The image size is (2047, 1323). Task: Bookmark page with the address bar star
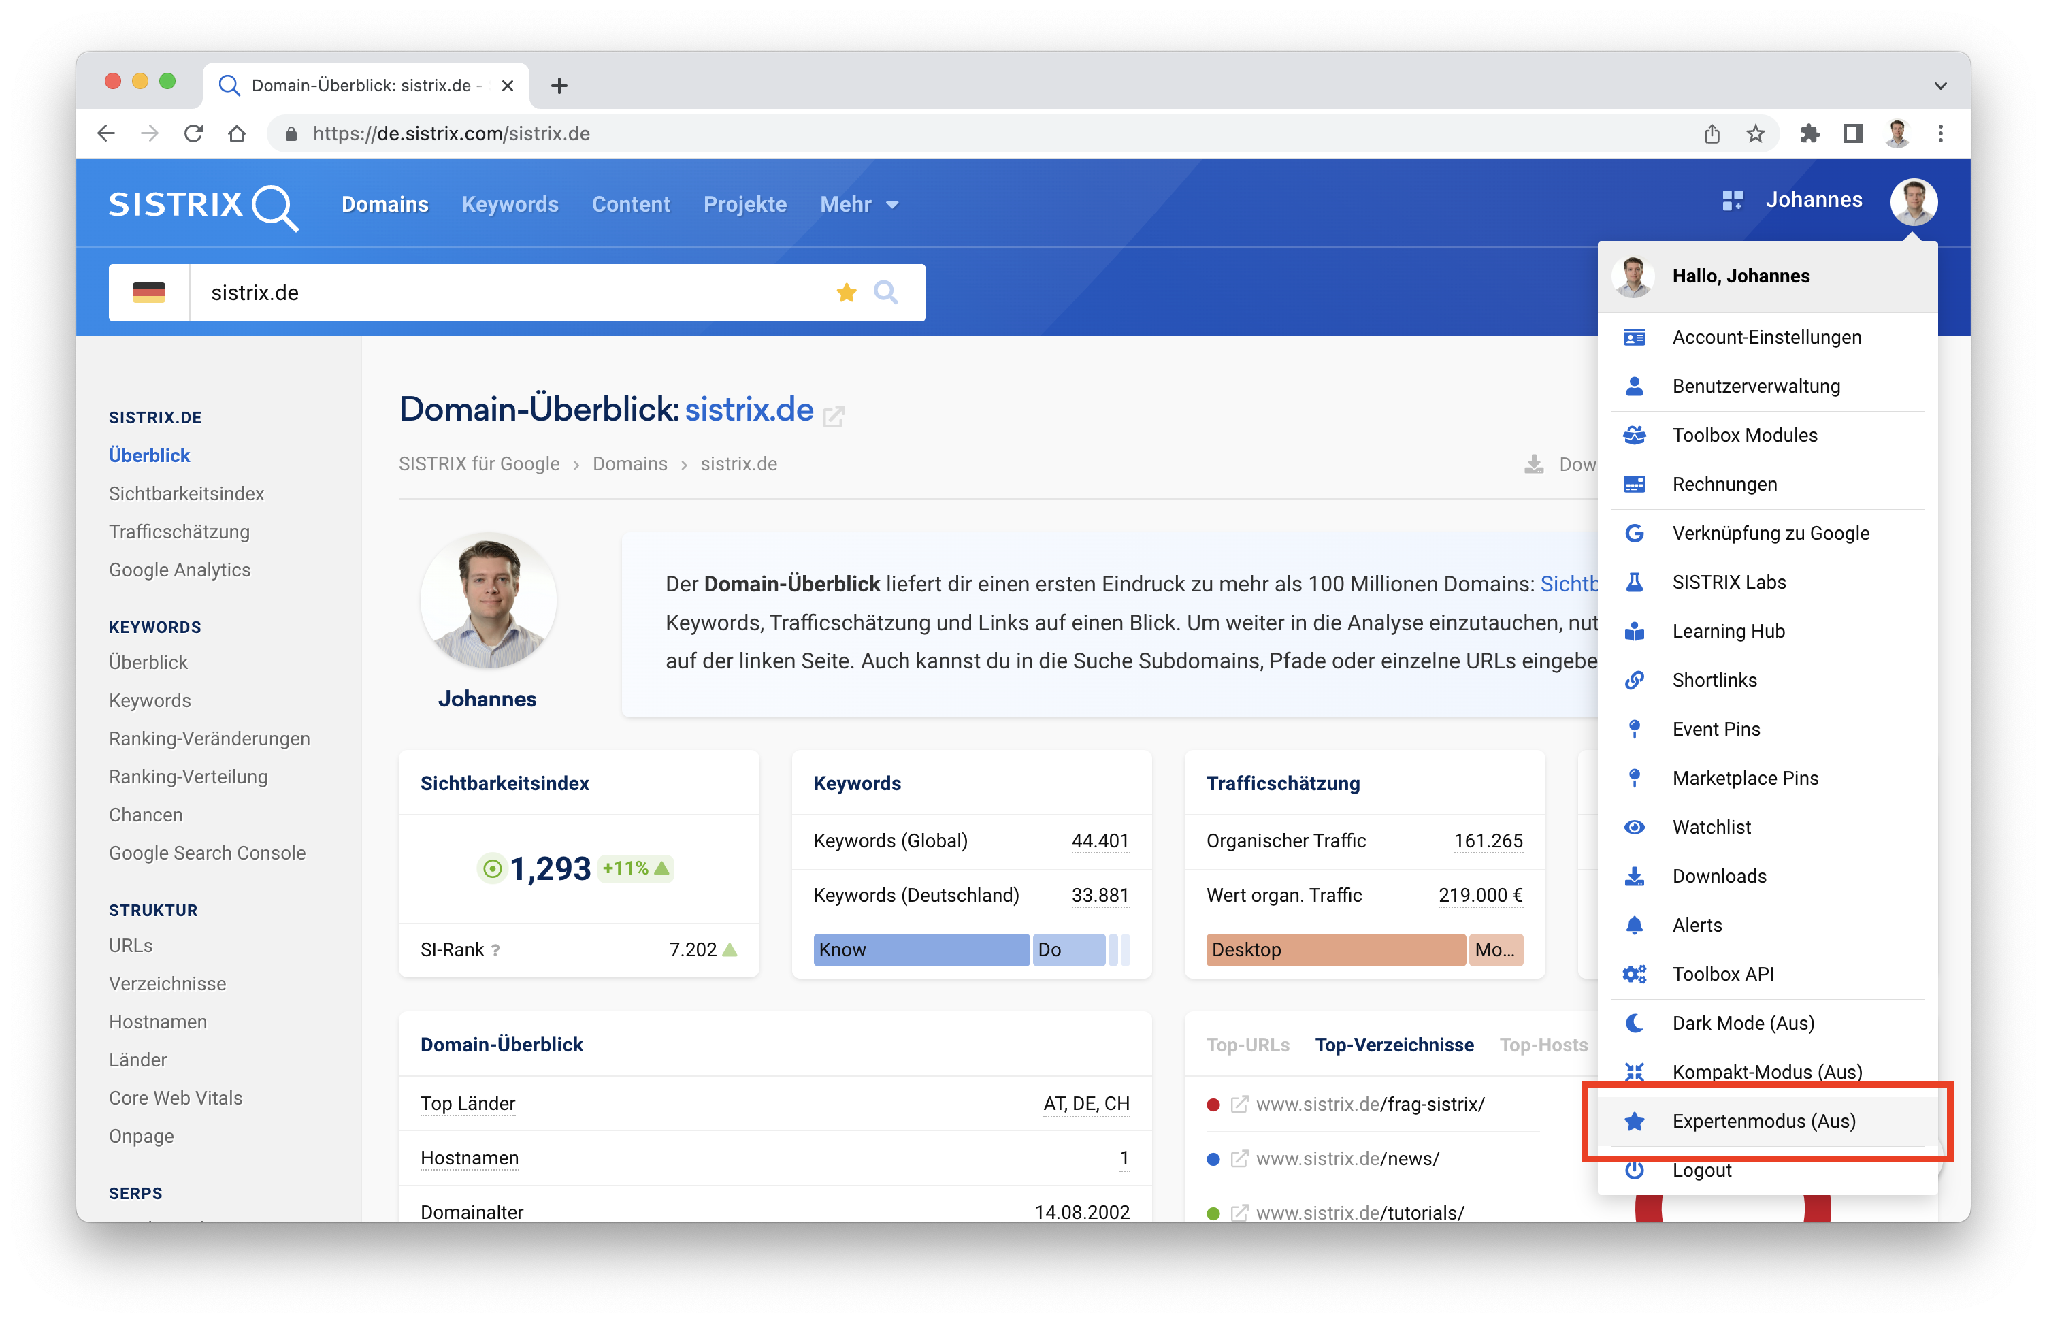click(1755, 134)
